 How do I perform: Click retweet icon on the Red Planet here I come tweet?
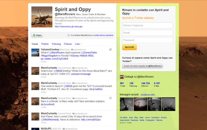tap(73, 114)
